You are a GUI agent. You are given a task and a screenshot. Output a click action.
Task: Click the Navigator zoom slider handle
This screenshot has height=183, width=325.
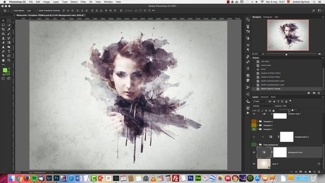(286, 54)
